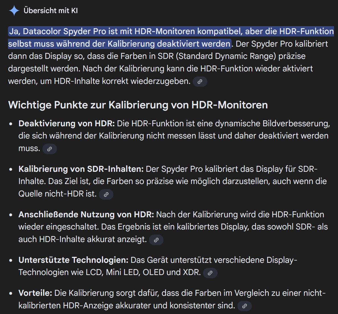Image resolution: width=338 pixels, height=314 pixels.
Task: Open source link after 'akkurat anzeigt.'
Action: [156, 240]
